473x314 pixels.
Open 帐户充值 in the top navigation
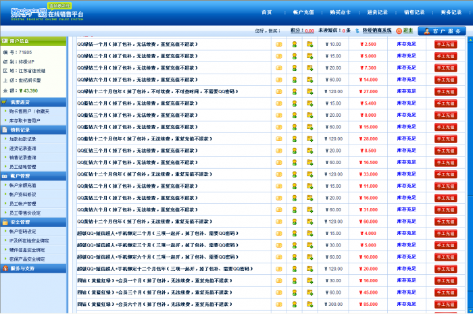[303, 12]
